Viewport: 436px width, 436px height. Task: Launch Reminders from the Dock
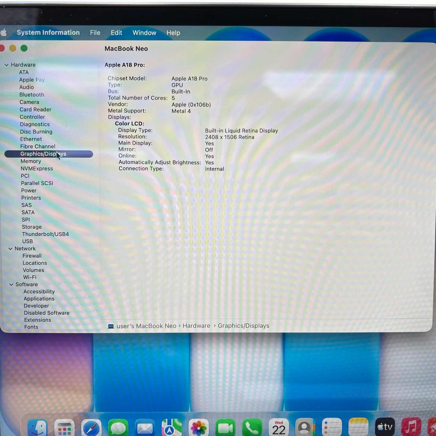(332, 428)
